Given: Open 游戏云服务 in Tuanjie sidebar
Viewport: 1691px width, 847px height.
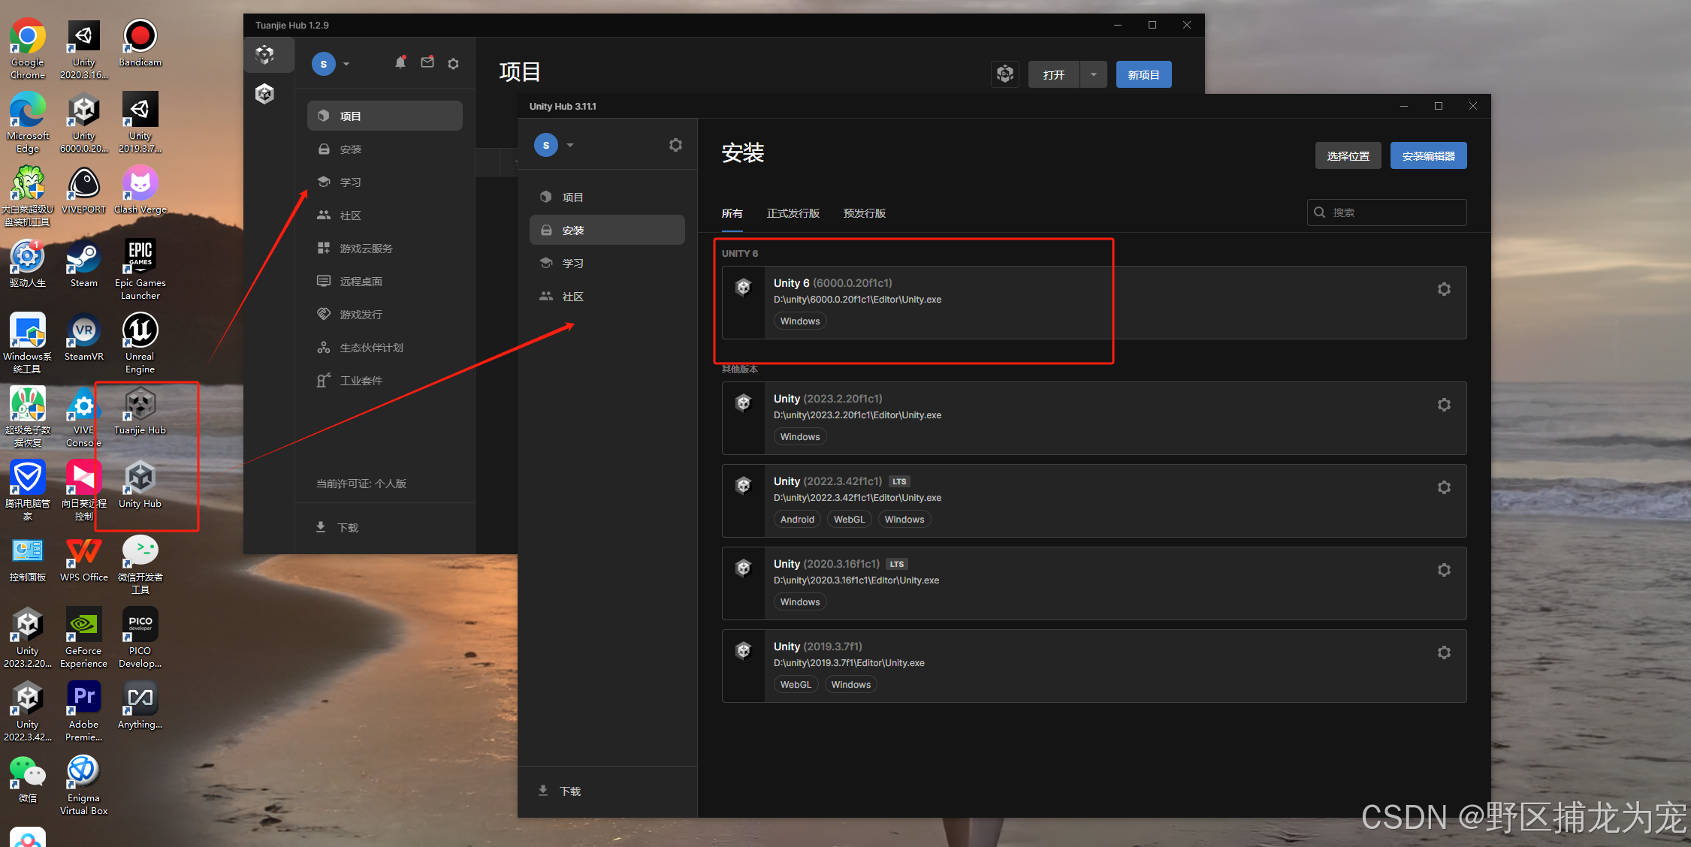Looking at the screenshot, I should point(366,249).
